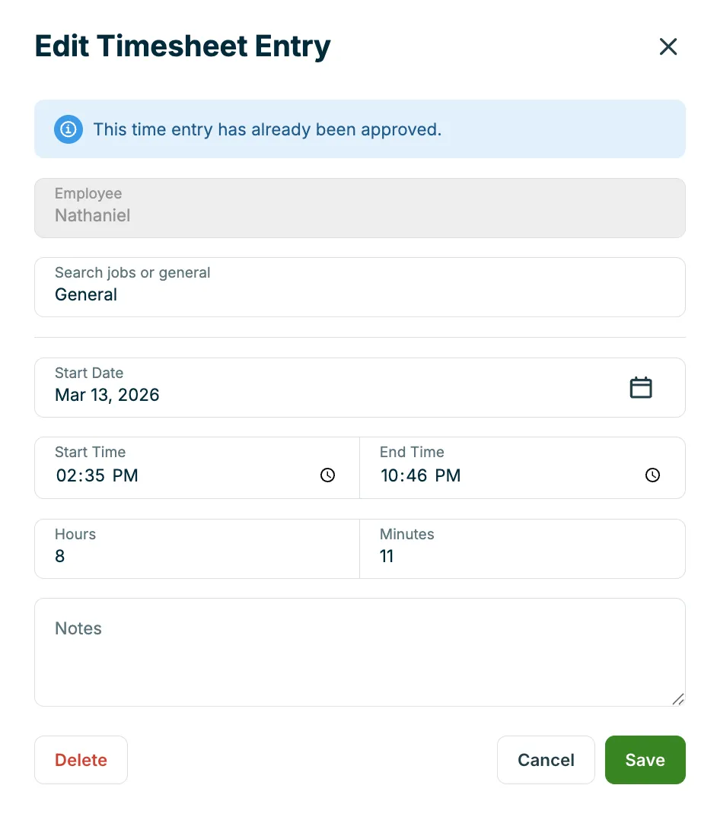This screenshot has height=820, width=717.
Task: Open the End Time clock picker
Action: point(652,475)
